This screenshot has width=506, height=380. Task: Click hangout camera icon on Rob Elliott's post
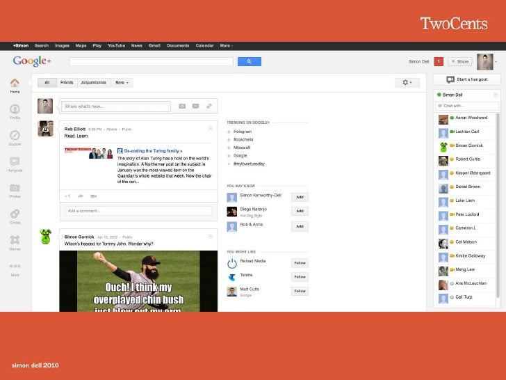coord(94,196)
